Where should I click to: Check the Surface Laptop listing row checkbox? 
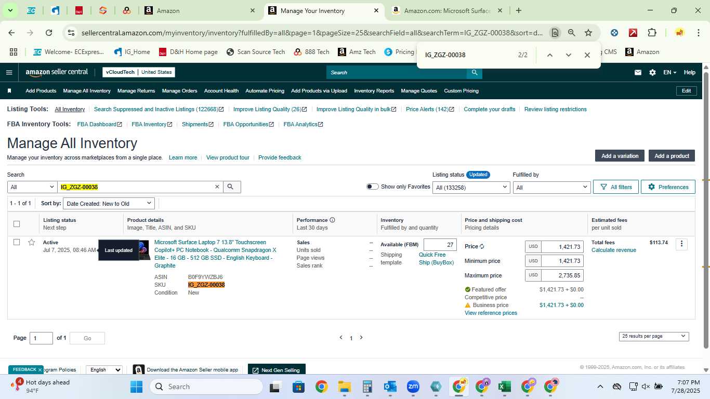[17, 242]
